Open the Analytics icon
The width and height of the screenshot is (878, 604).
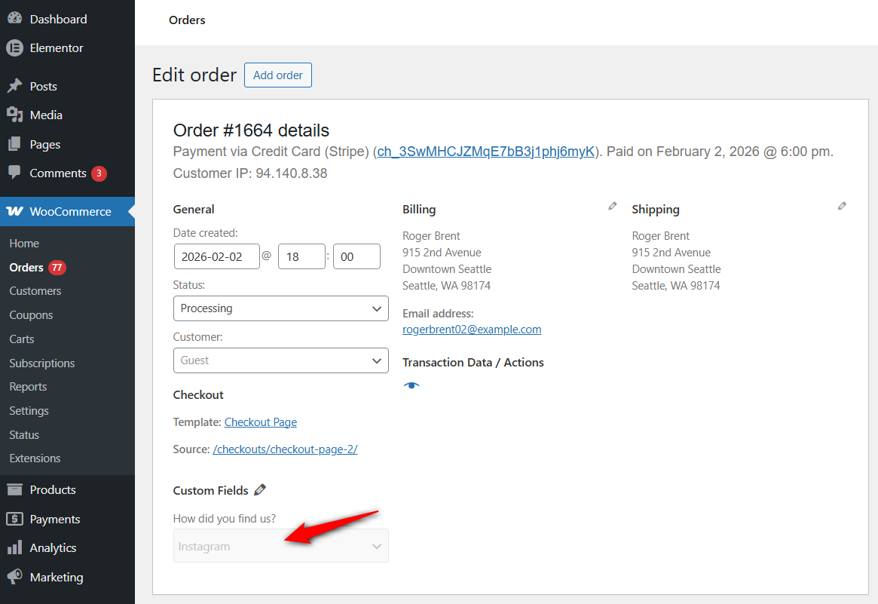(x=16, y=547)
